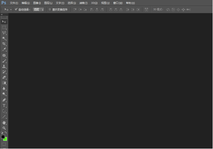Choose the Eyedropper tool
This screenshot has width=213, height=149.
pos(4,49)
